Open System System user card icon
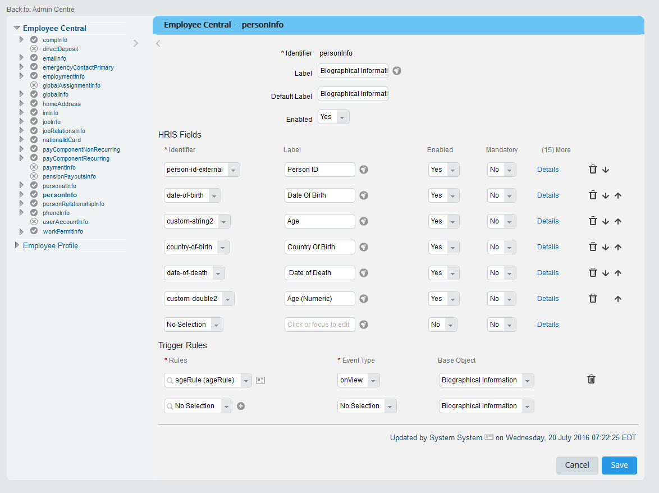 click(x=489, y=437)
